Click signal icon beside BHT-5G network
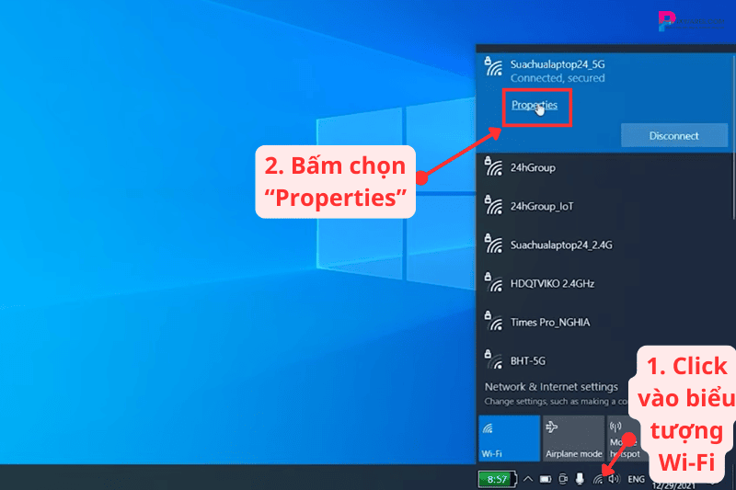This screenshot has height=490, width=736. (492, 360)
